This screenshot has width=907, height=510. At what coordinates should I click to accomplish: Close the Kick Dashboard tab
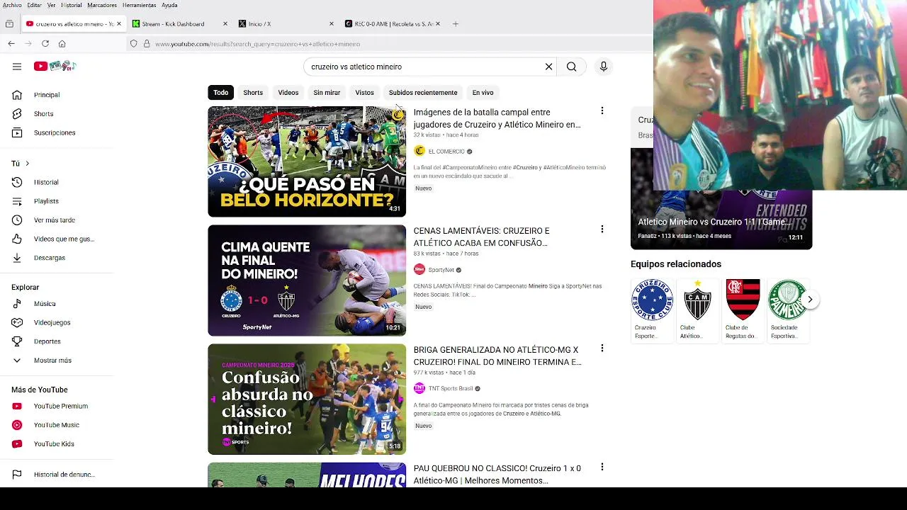225,24
